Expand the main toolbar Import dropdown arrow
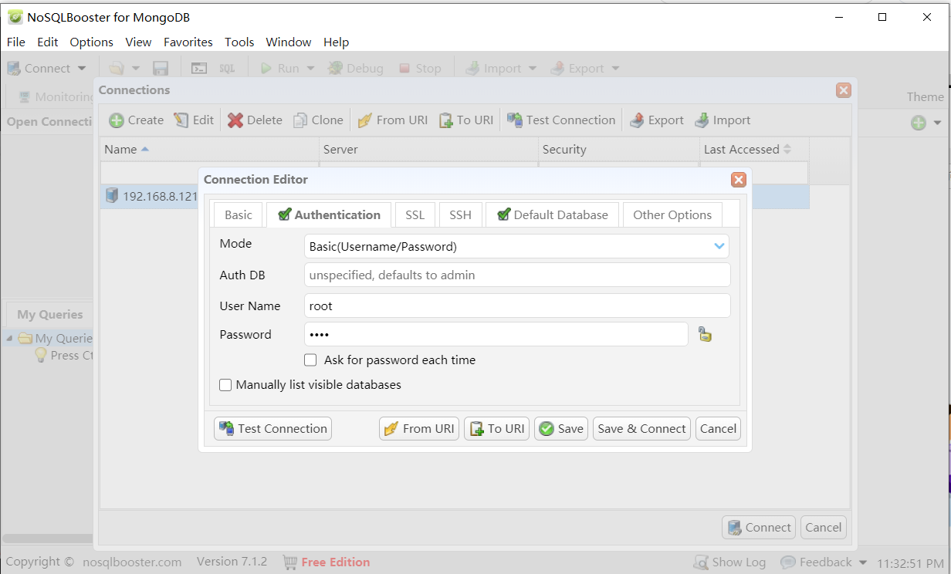The image size is (951, 574). click(x=532, y=69)
